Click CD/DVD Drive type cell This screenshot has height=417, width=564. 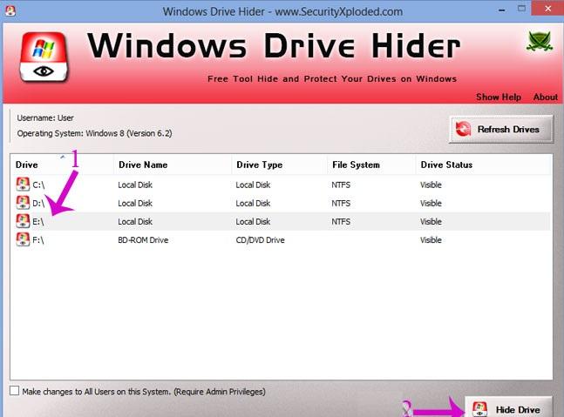[x=260, y=240]
